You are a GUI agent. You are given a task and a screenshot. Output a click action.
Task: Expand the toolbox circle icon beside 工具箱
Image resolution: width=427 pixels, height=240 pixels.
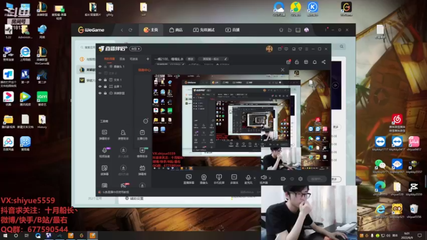point(146,121)
